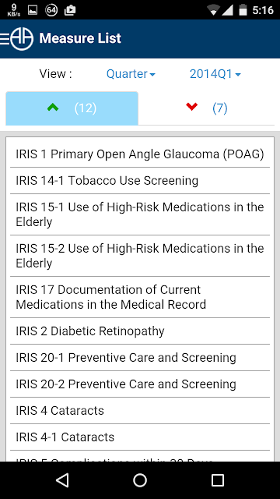
Task: Switch to the red down-arrow tab (7)
Action: [x=206, y=108]
